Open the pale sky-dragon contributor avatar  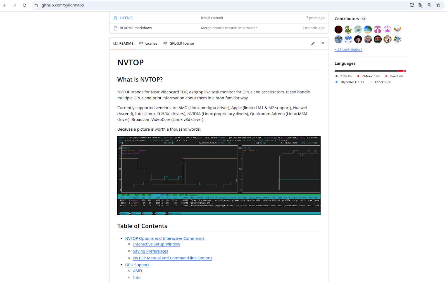[358, 30]
